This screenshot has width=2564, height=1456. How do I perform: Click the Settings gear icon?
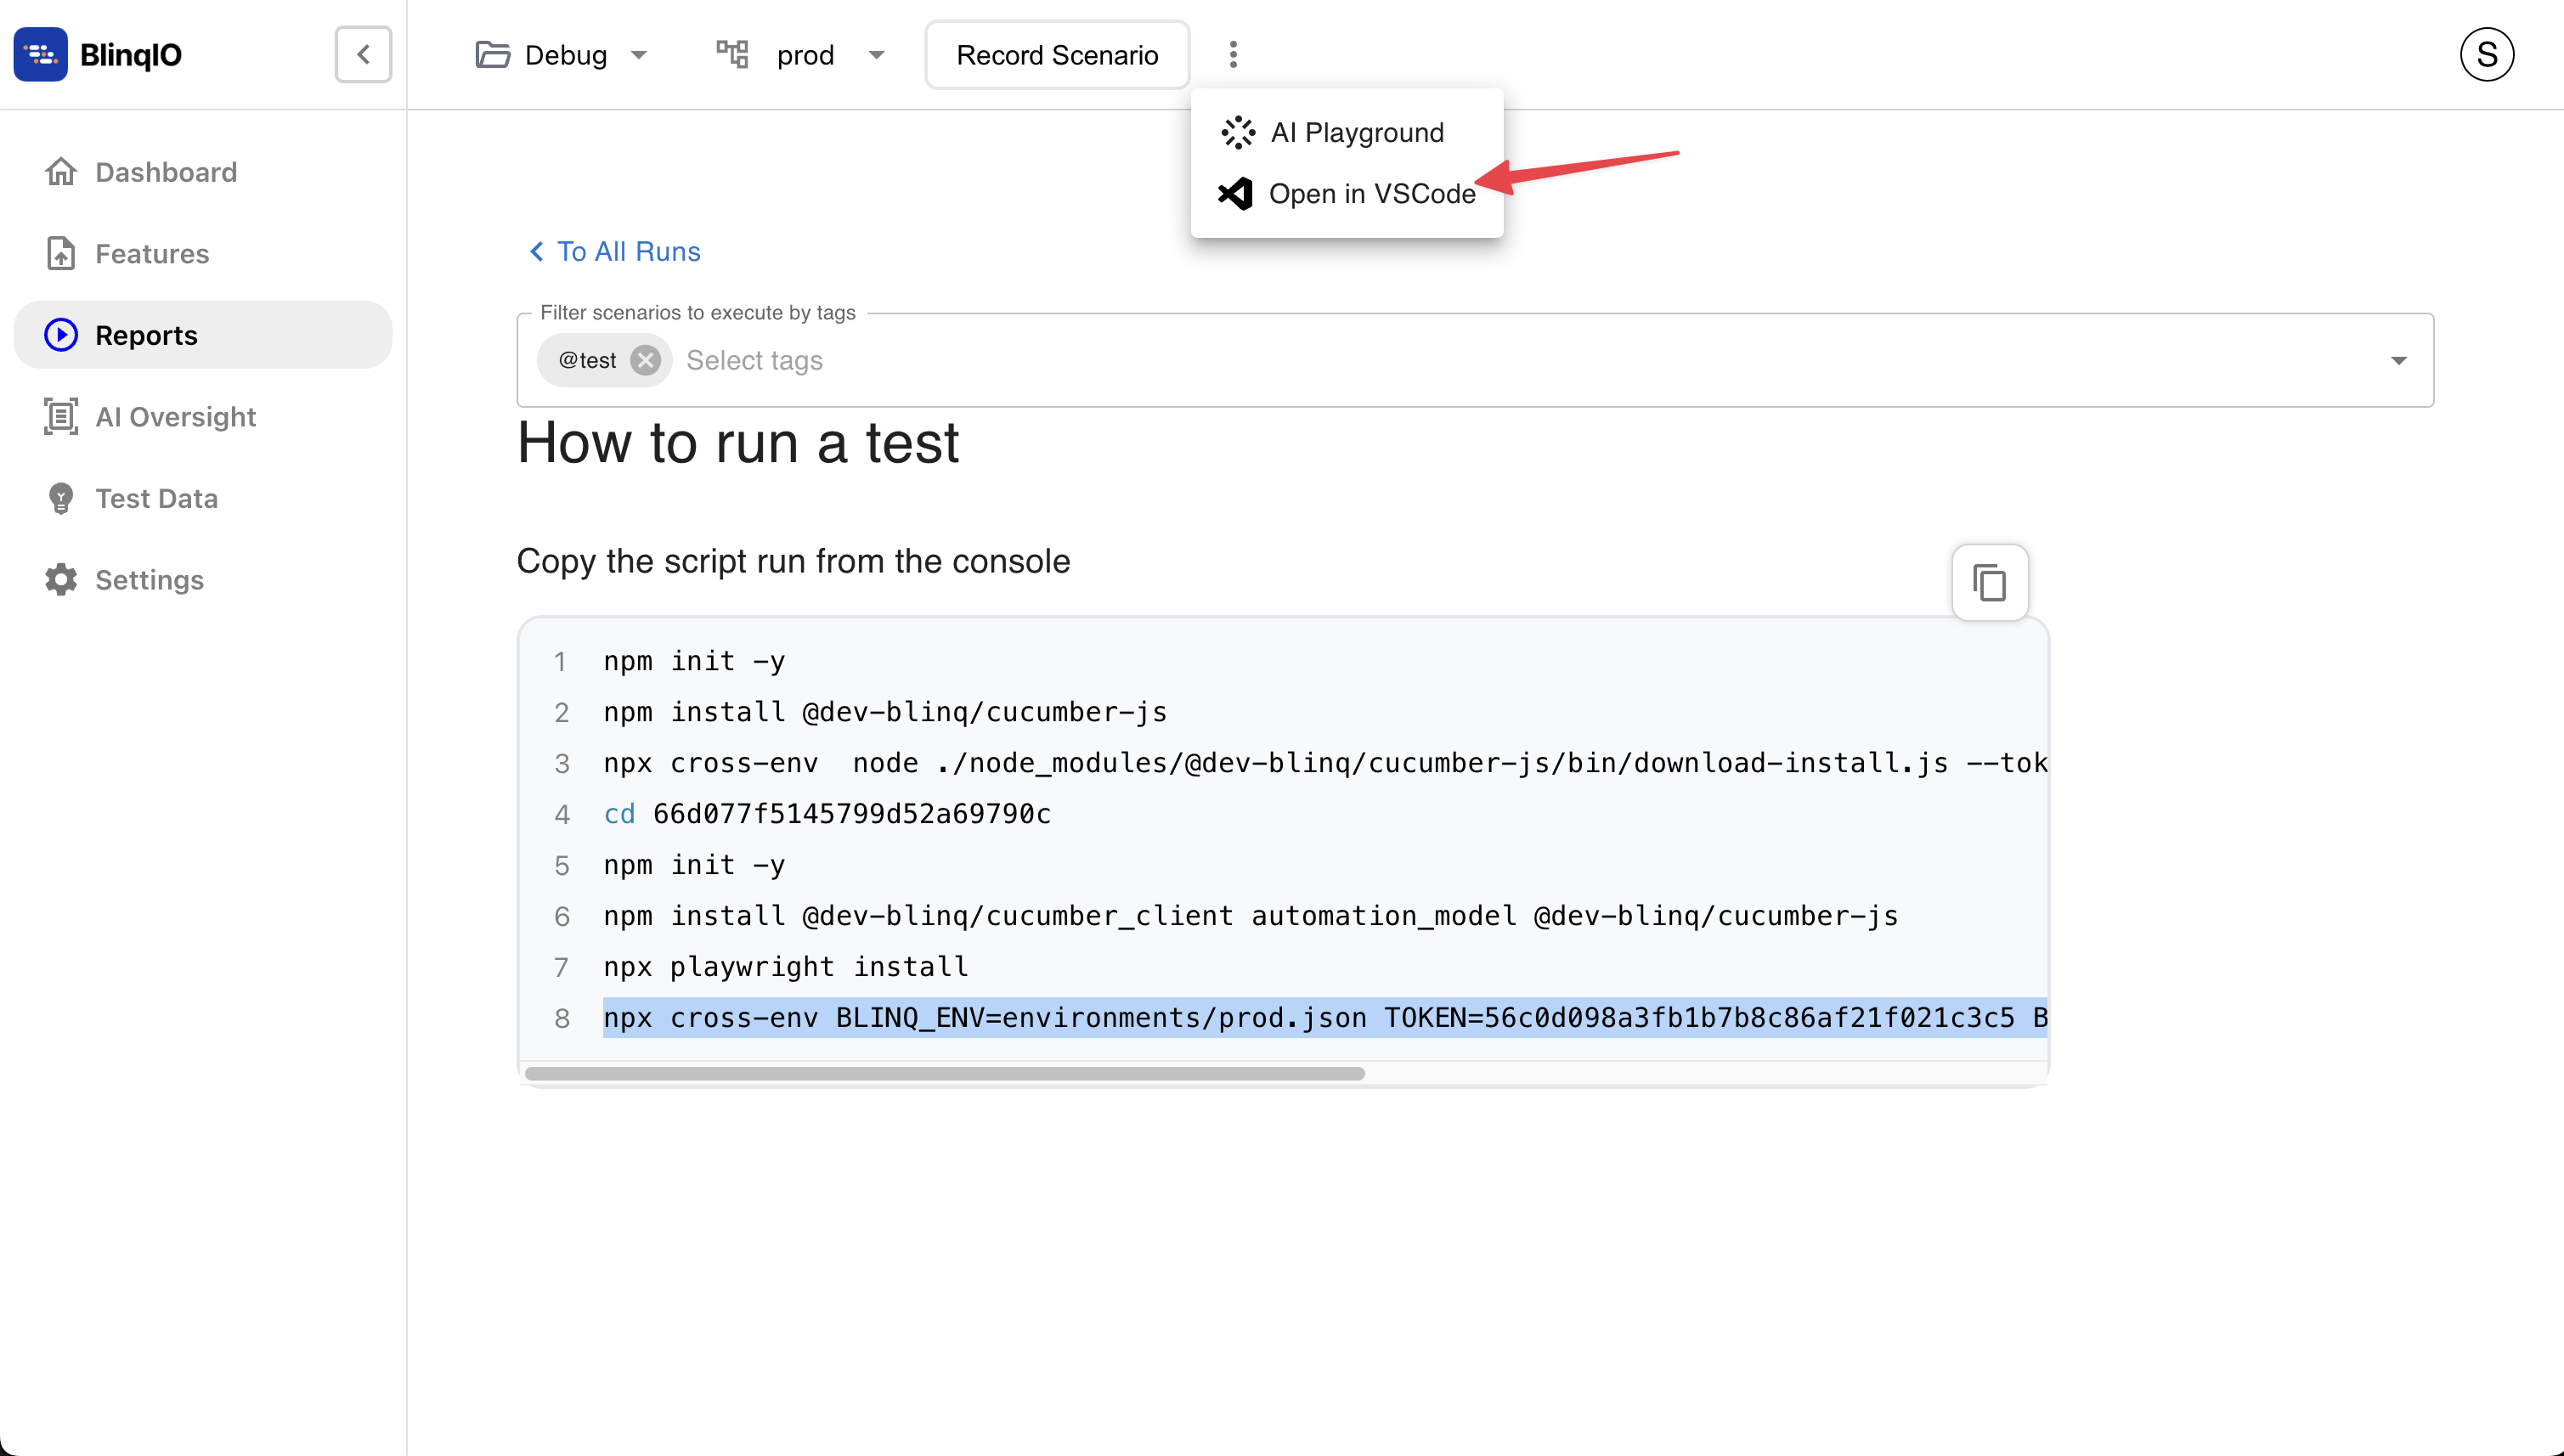tap(61, 579)
